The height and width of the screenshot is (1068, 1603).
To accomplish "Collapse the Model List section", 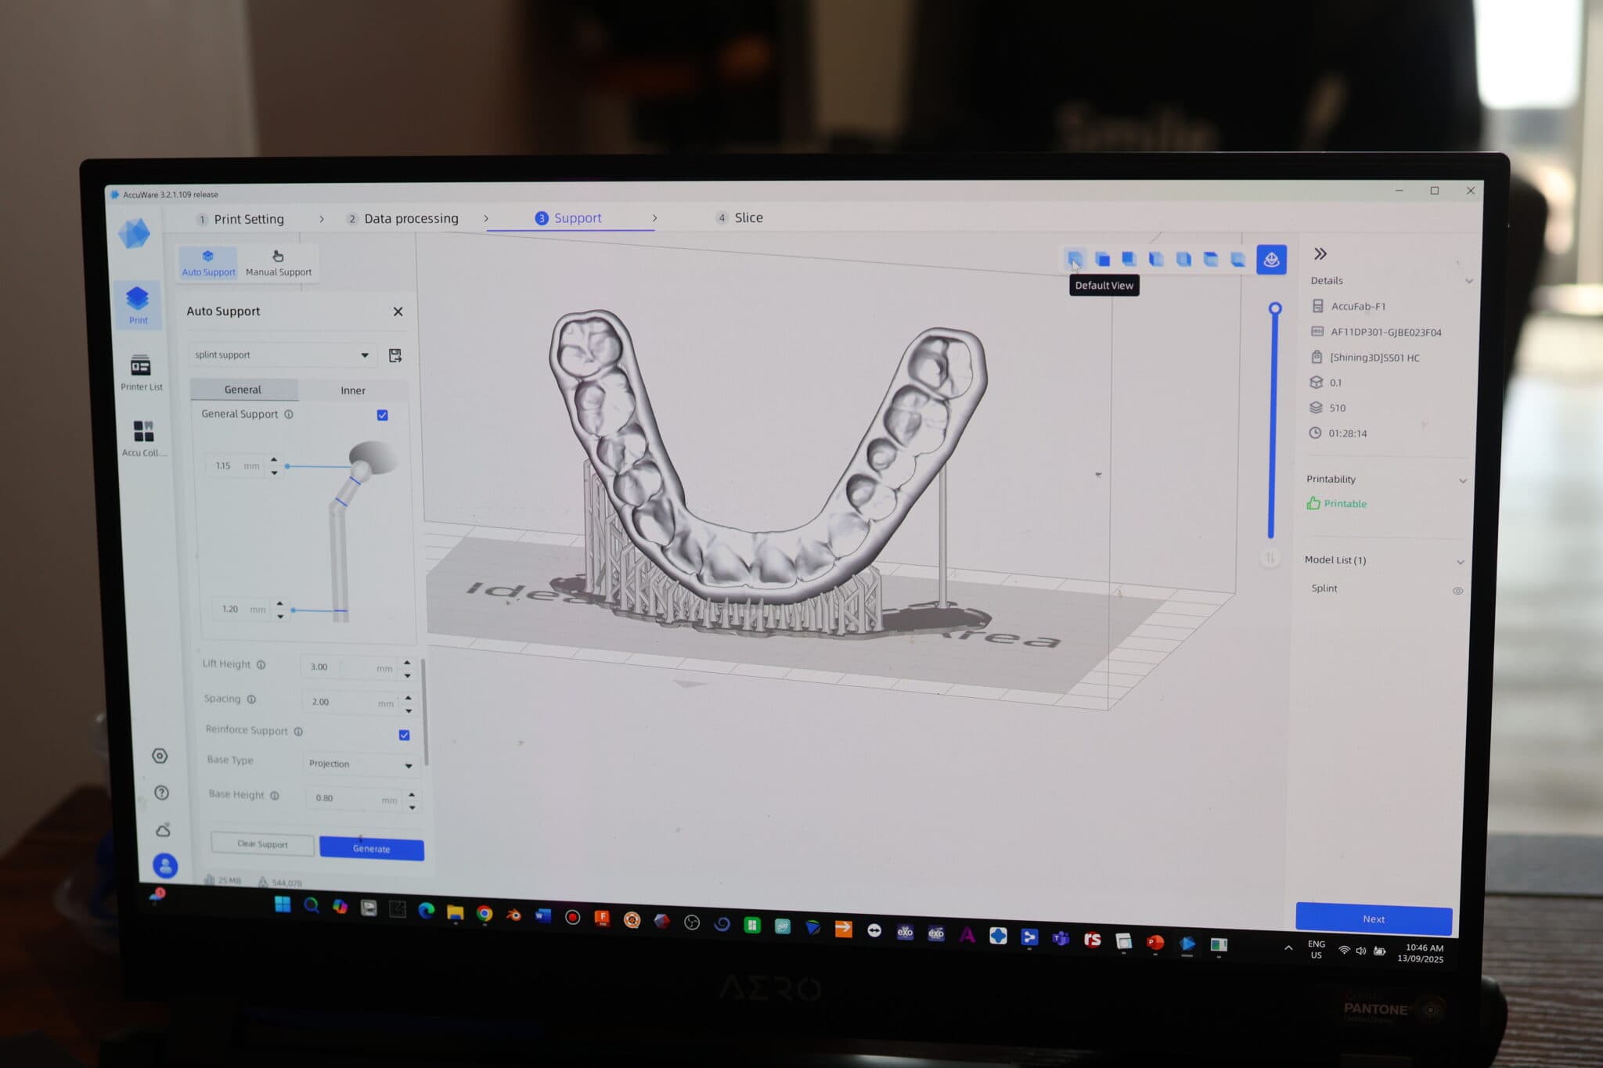I will 1461,562.
